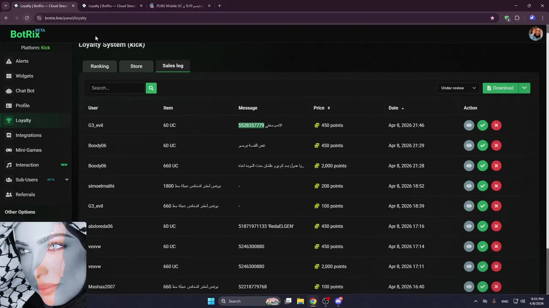Viewport: 549px width, 308px height.
Task: Sort the table by Date
Action: pos(396,108)
